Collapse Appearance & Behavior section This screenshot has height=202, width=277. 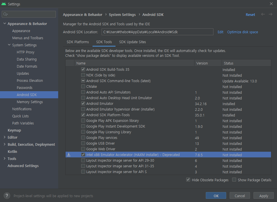(x=5, y=24)
